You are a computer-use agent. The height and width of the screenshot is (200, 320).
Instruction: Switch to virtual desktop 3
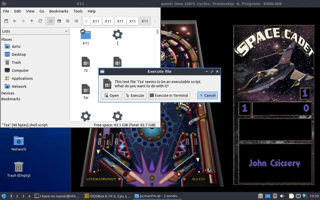(x=23, y=196)
